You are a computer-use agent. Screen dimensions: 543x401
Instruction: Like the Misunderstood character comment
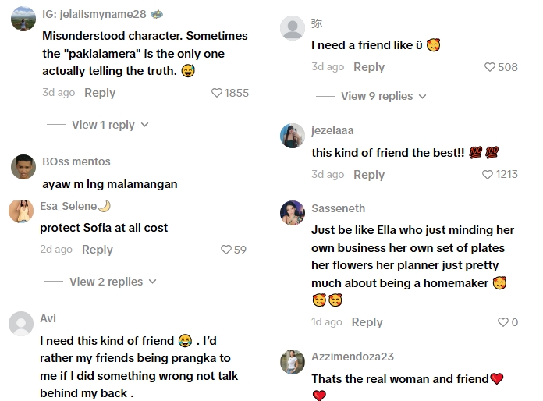(217, 93)
